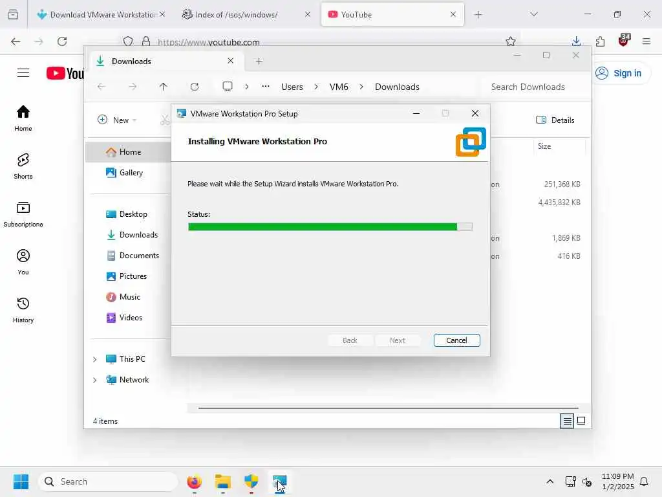The height and width of the screenshot is (497, 662).
Task: Switch to Download VMware Workstation browser tab
Action: pyautogui.click(x=101, y=14)
